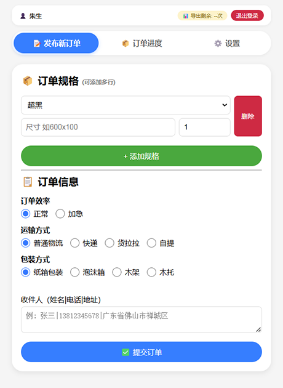
Task: Click the package icon beside 订单进度
Action: 126,44
